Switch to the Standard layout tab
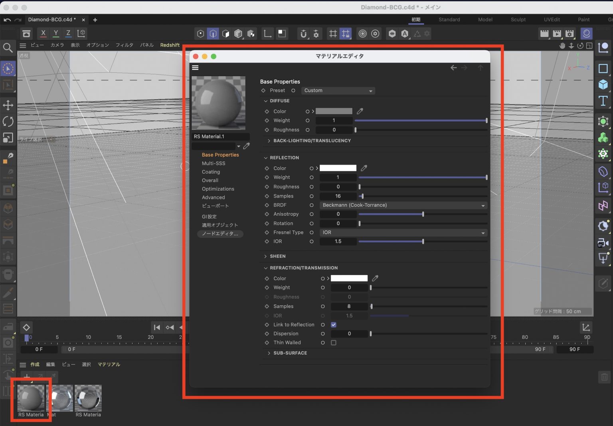 pyautogui.click(x=449, y=20)
